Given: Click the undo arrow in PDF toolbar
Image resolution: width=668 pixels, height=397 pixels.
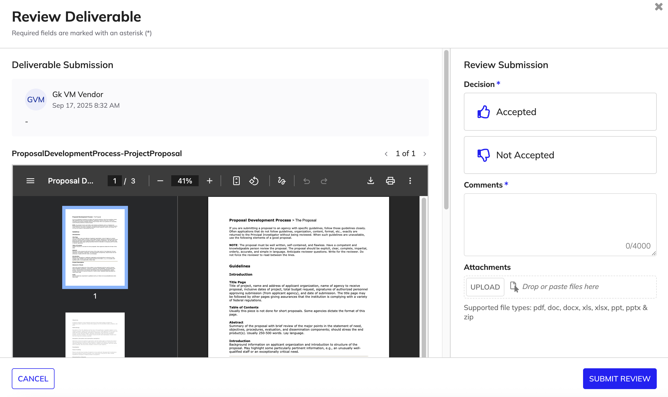Looking at the screenshot, I should [307, 181].
